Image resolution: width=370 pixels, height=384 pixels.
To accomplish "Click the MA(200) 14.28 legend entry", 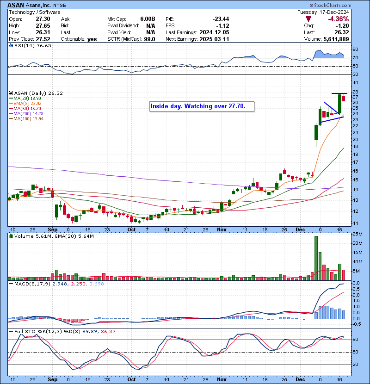I will (x=26, y=114).
